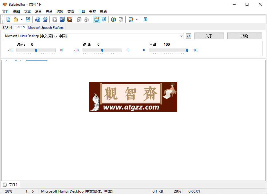
Task: Switch to Microsoft Speech Platform tab
Action: (x=46, y=28)
